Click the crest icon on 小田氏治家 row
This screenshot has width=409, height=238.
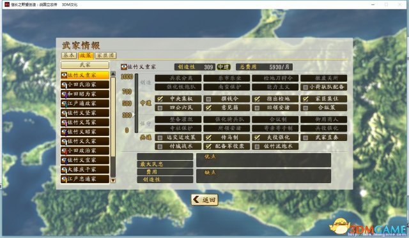(x=64, y=85)
